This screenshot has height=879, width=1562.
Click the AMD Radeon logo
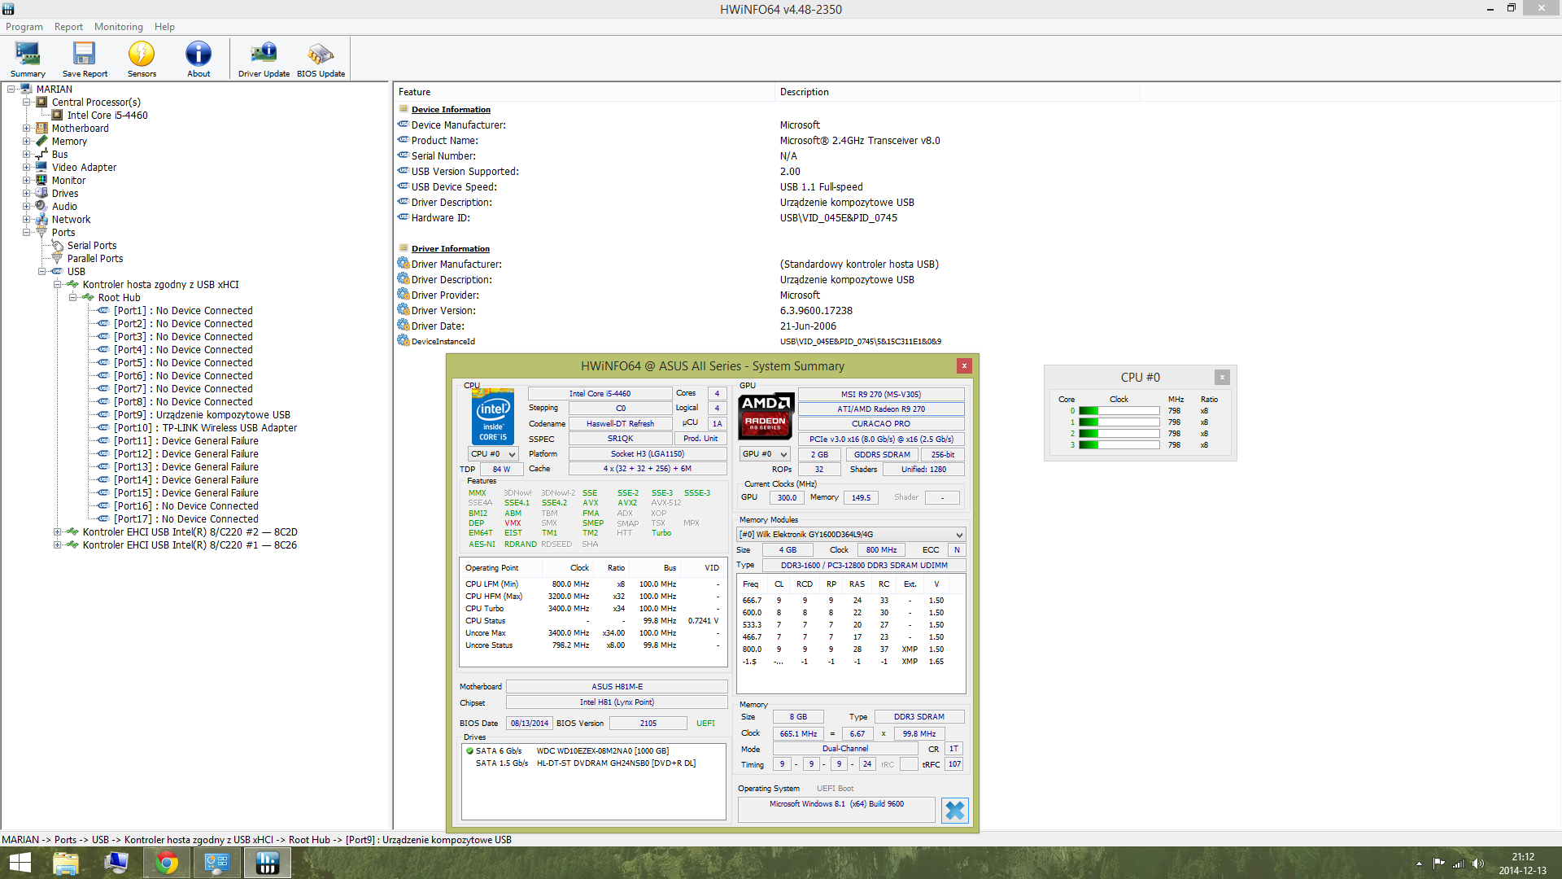click(766, 416)
